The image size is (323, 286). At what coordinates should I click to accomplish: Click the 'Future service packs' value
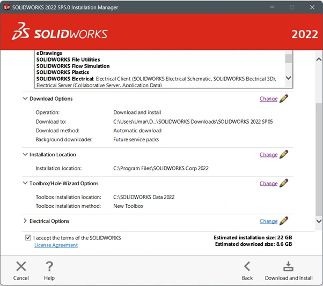point(136,139)
